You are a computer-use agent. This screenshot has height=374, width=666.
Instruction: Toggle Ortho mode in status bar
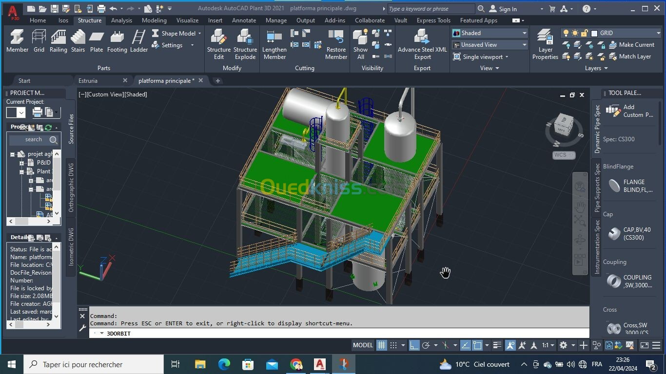coord(414,345)
